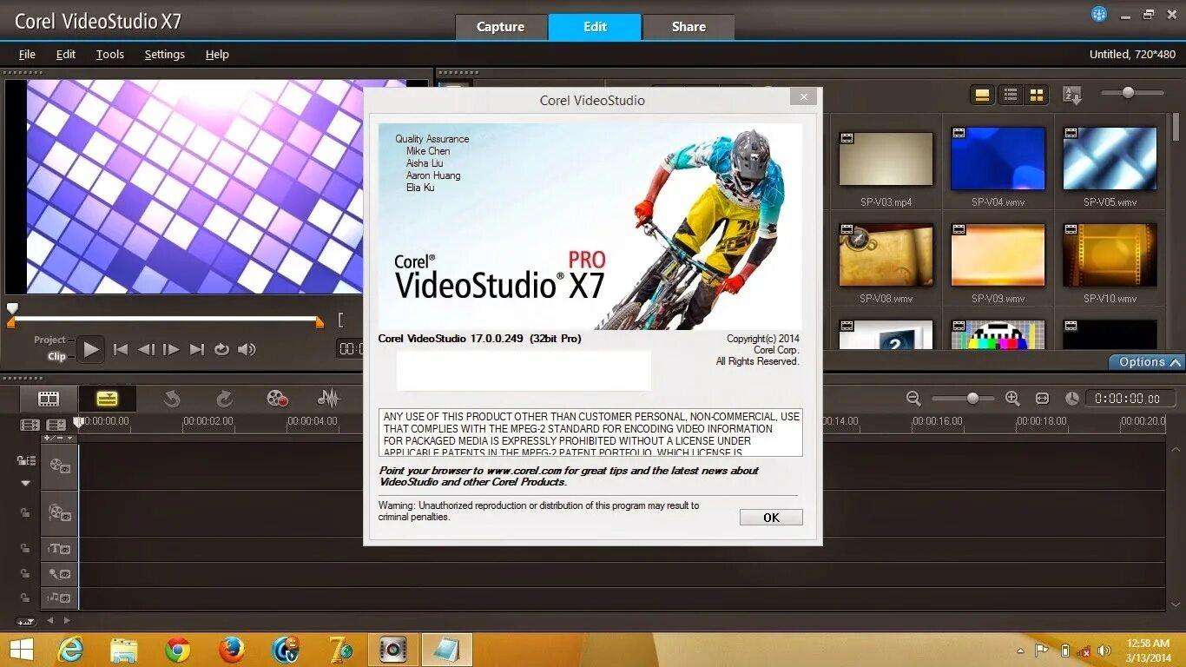Close the Corel VideoStudio About dialog
Image resolution: width=1186 pixels, height=667 pixels.
click(x=803, y=96)
